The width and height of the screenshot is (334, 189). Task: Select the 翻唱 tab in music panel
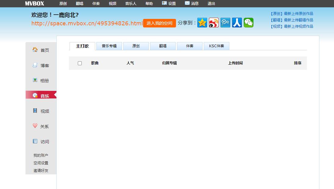click(x=163, y=46)
